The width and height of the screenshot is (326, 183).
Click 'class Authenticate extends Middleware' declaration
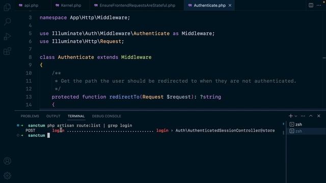[96, 57]
